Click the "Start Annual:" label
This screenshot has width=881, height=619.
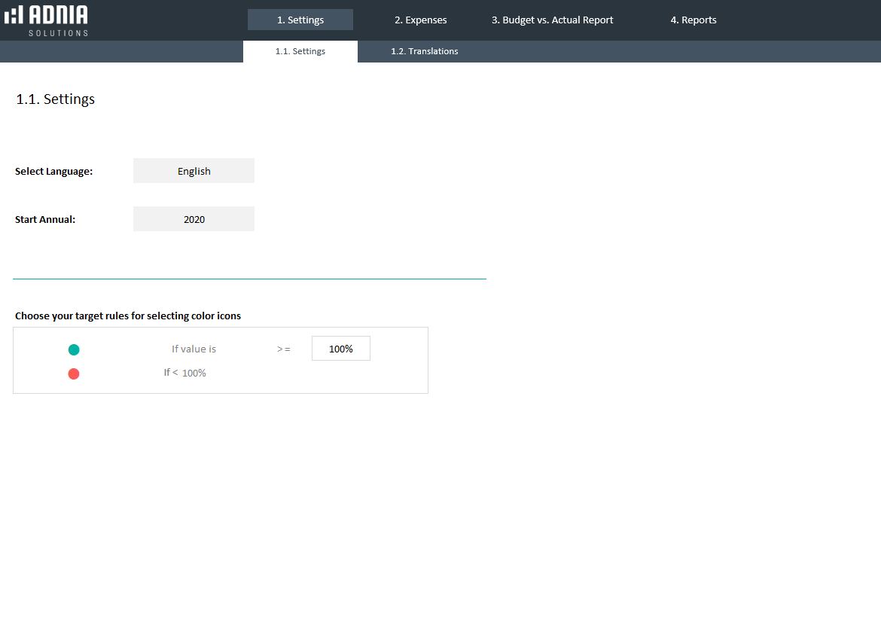click(45, 220)
